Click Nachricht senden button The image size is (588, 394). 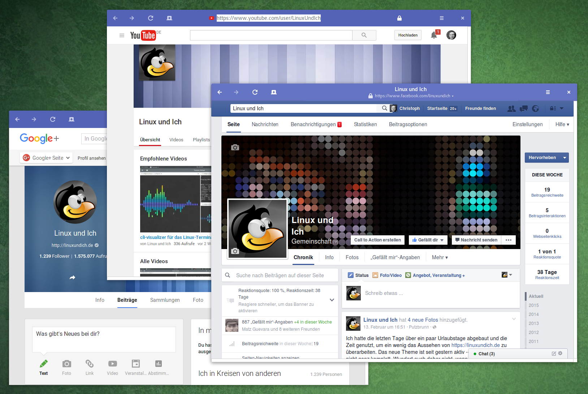(476, 240)
